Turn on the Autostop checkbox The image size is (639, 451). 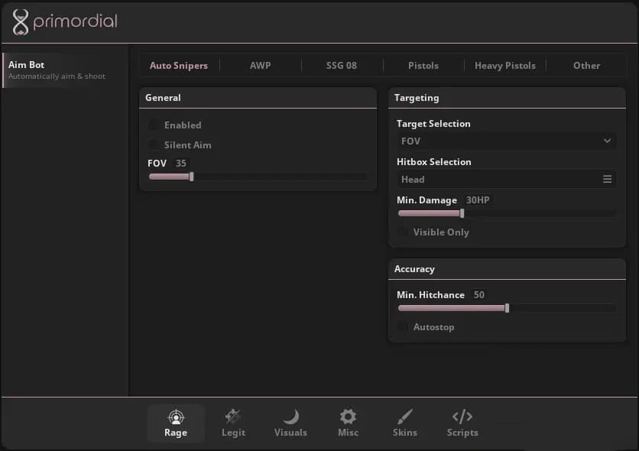click(403, 326)
